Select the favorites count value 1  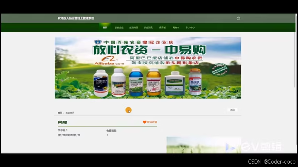point(107,135)
